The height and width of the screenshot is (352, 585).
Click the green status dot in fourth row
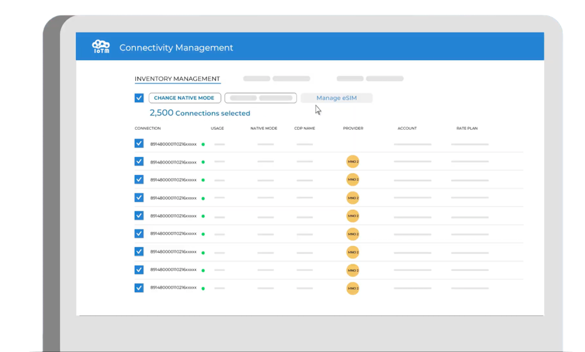pos(203,198)
